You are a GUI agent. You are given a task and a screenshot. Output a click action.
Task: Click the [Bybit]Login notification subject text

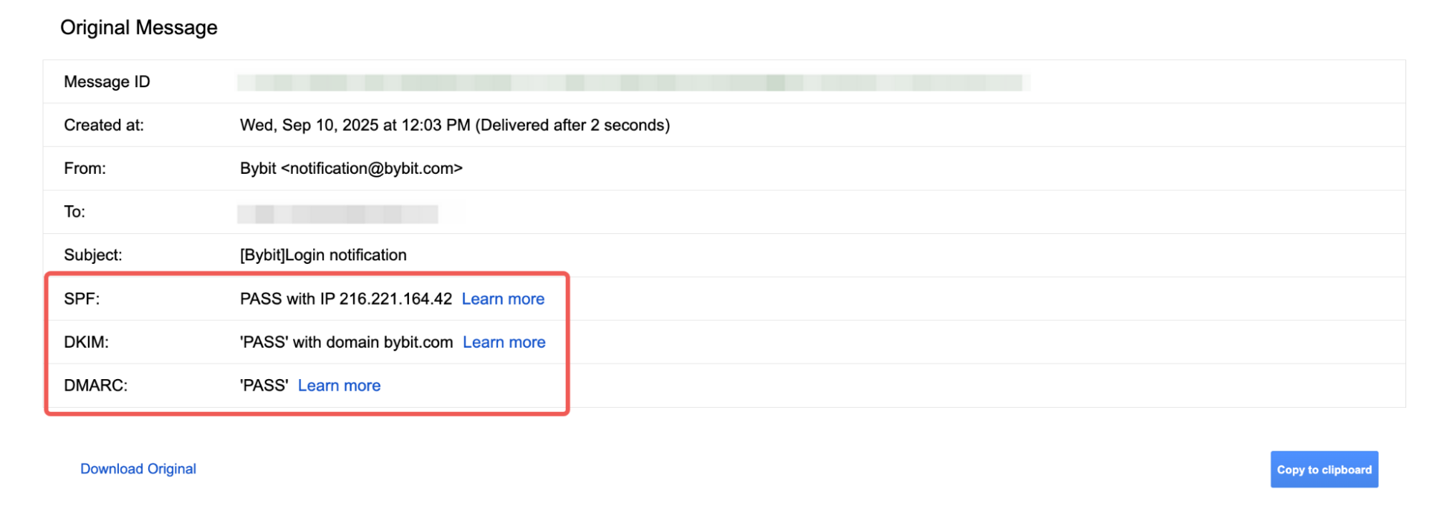[x=323, y=255]
